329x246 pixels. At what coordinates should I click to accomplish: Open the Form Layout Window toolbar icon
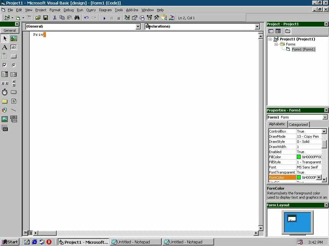click(142, 18)
